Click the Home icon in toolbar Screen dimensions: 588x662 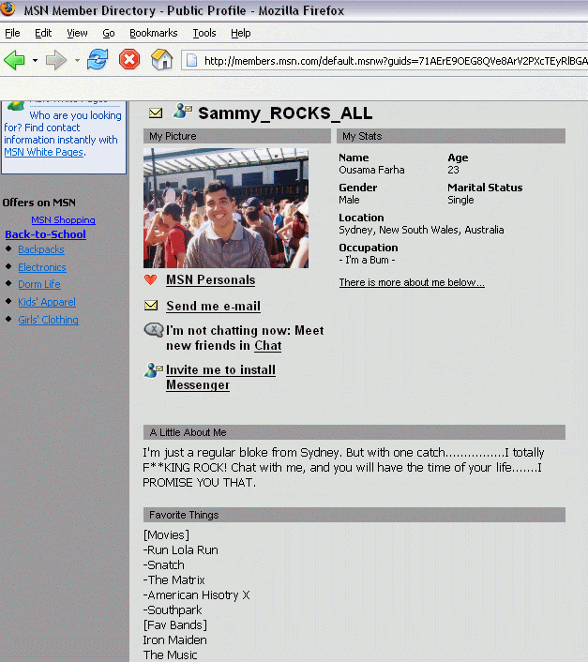162,60
